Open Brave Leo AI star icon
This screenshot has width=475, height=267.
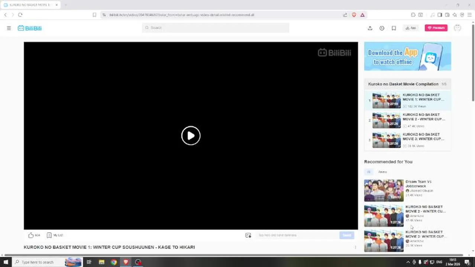[455, 15]
